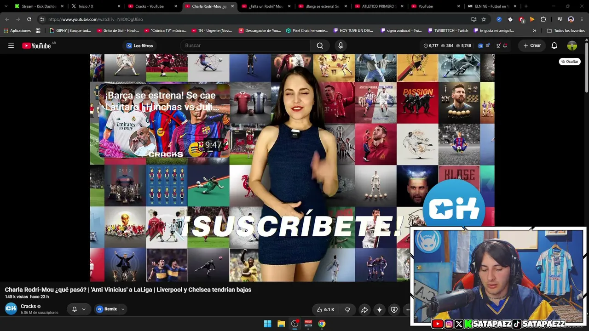Click the page vertical scrollbar
589x331 pixels.
point(586,64)
